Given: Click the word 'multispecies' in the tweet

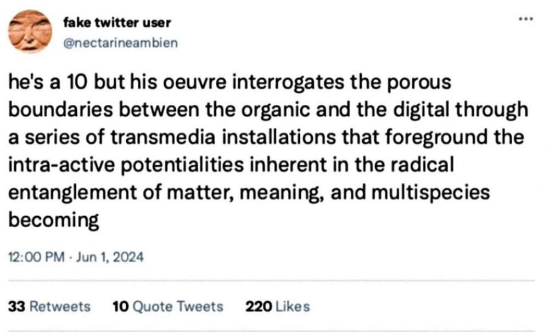Looking at the screenshot, I should [430, 193].
